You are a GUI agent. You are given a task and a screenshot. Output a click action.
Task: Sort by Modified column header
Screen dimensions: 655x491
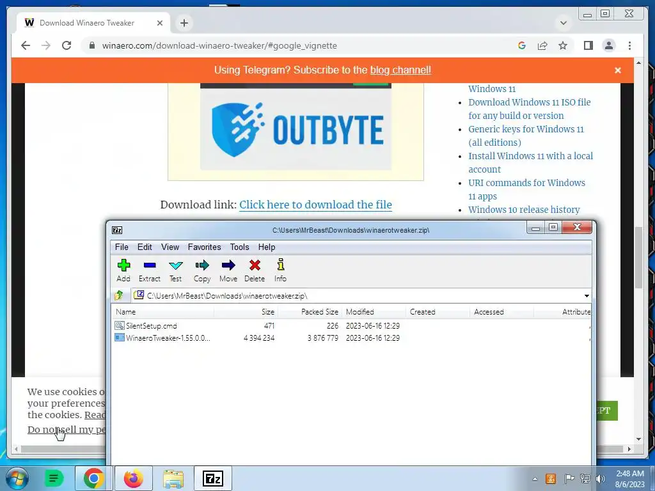(374, 312)
